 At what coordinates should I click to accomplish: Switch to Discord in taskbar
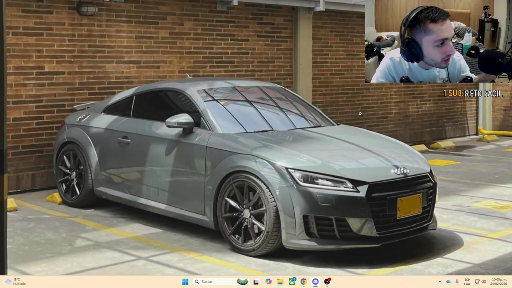[315, 282]
